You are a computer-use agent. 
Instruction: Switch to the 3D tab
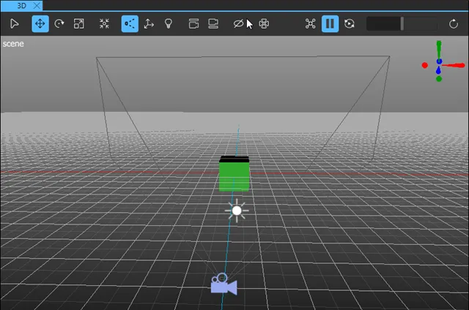pyautogui.click(x=21, y=5)
